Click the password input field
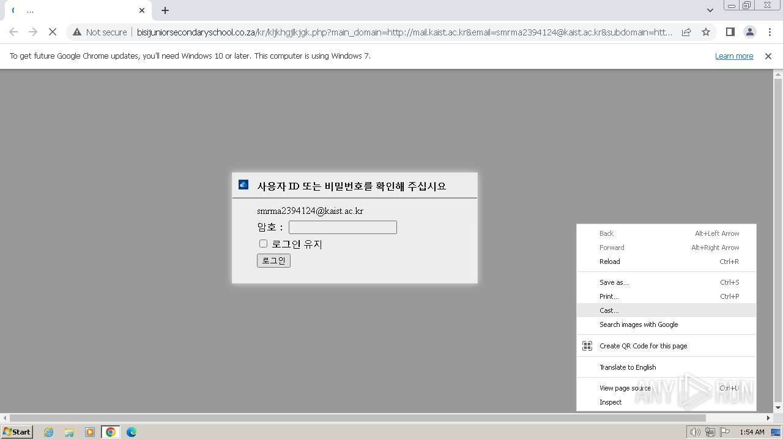The image size is (783, 440). (343, 227)
